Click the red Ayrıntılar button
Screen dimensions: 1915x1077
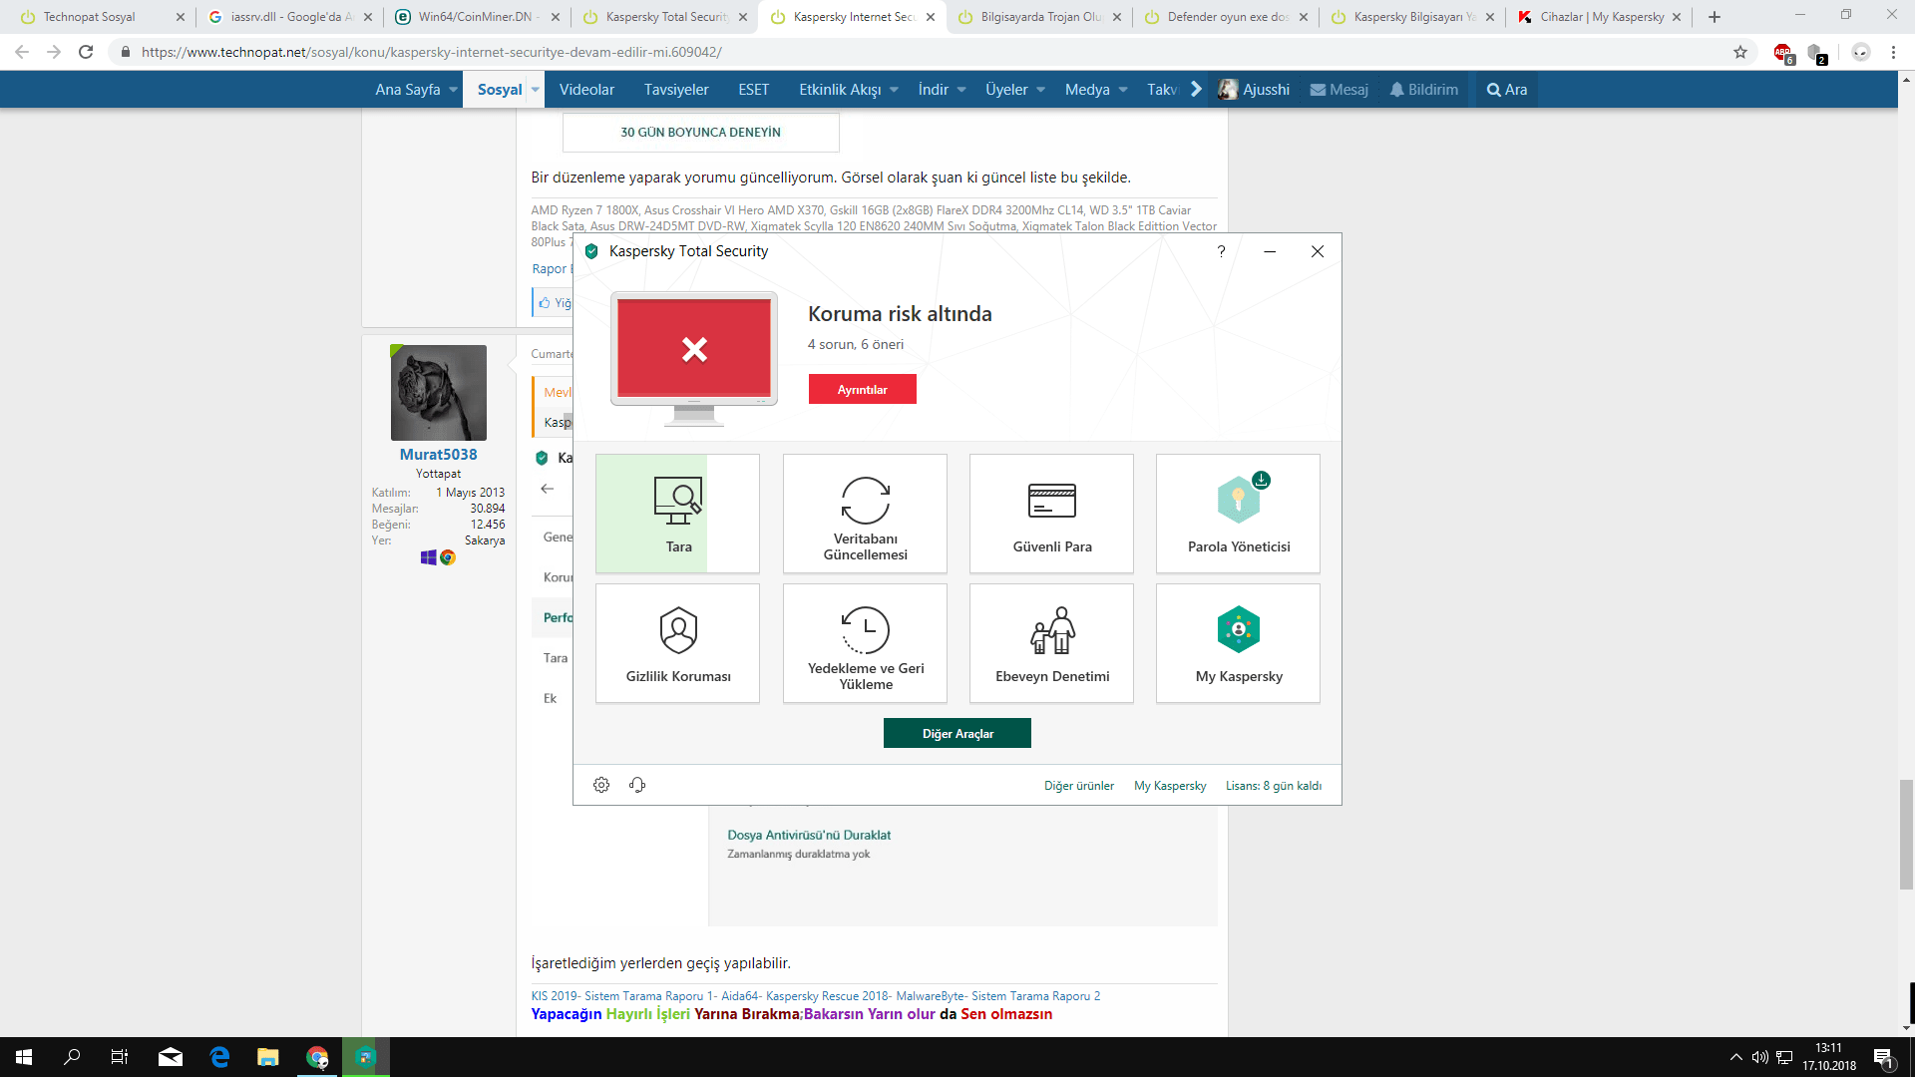pyautogui.click(x=862, y=390)
